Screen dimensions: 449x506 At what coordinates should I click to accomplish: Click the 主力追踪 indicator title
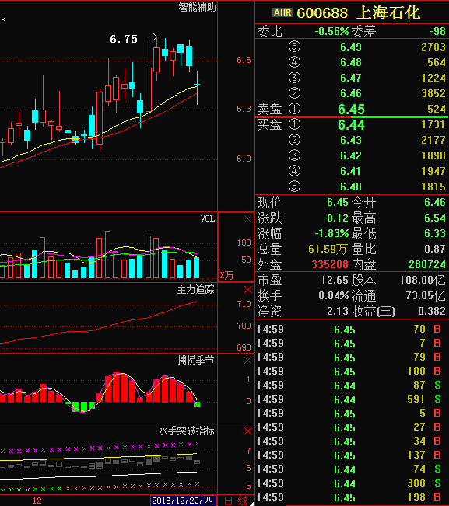[x=196, y=290]
